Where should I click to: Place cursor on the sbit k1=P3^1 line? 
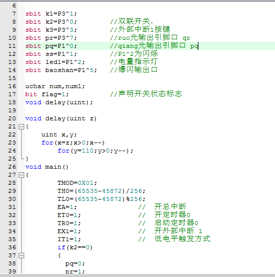51,14
